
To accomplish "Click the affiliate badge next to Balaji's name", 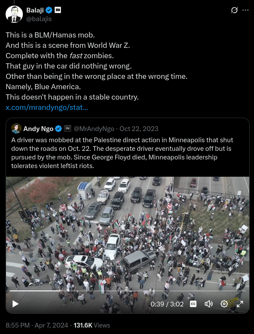I will [x=58, y=10].
